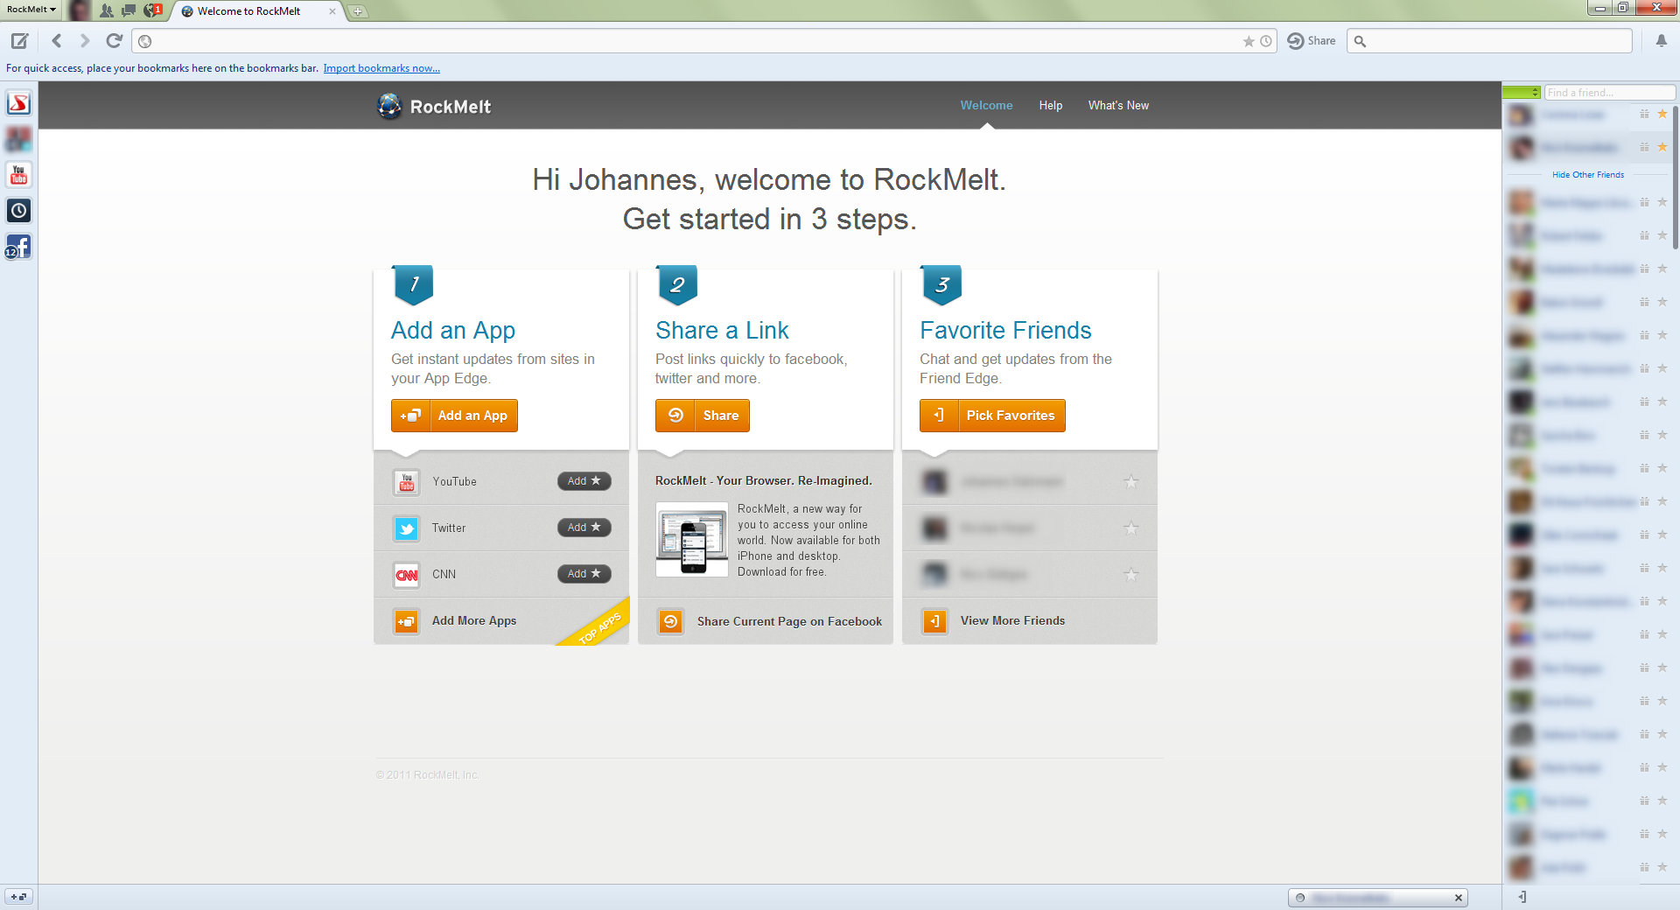Viewport: 1680px width, 910px height.
Task: Add the CNN app with Add star button
Action: pyautogui.click(x=584, y=574)
